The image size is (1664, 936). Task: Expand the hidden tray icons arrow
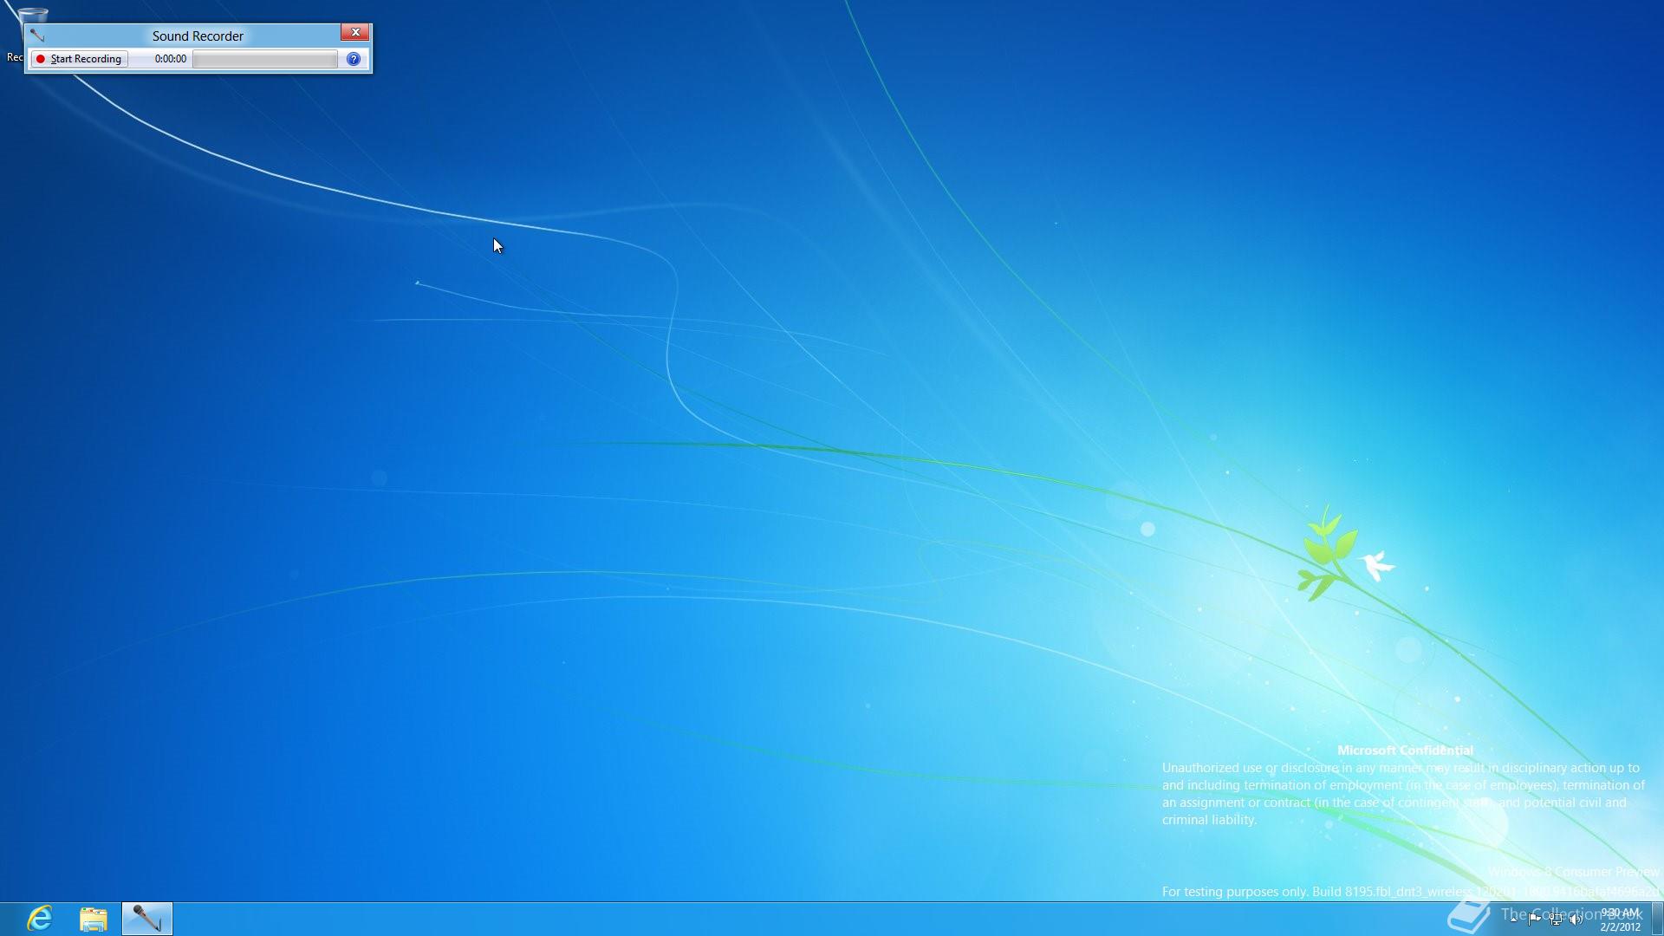tap(1513, 919)
